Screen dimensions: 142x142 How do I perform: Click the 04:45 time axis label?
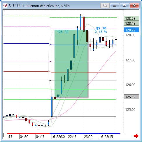point(40,137)
